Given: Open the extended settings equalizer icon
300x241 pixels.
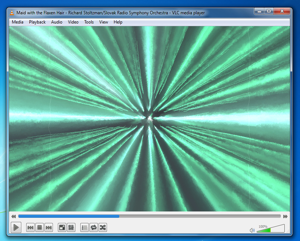Looking at the screenshot, I should click(x=71, y=227).
